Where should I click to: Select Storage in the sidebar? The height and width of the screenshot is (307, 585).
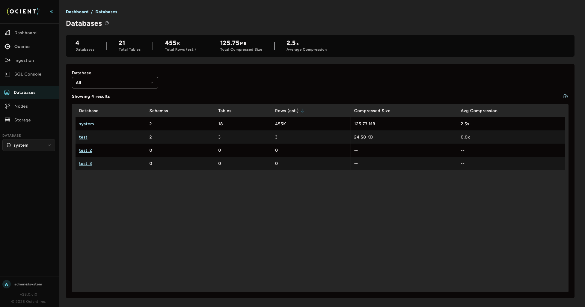[29, 120]
